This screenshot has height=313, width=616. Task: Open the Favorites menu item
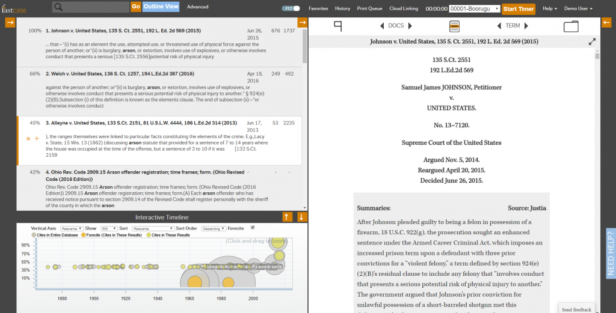[318, 8]
